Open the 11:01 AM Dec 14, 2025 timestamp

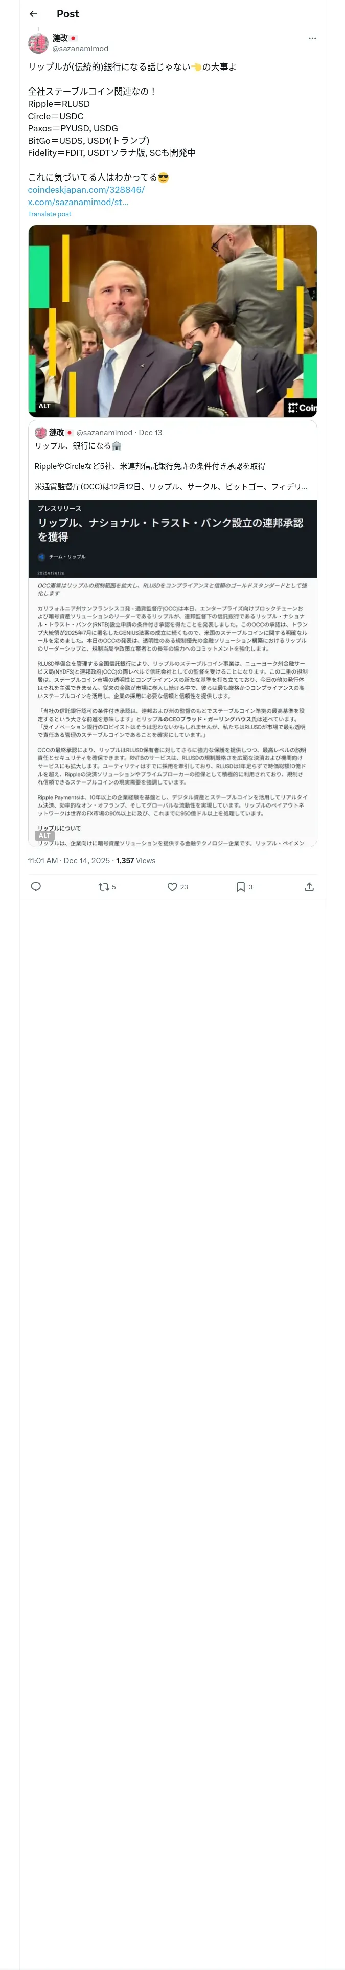click(x=69, y=860)
